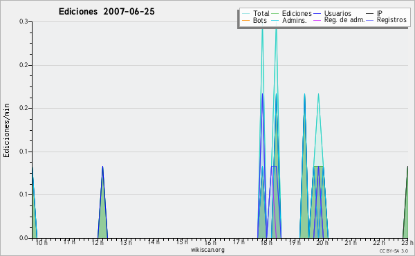Click the '10 h' x-axis label
This screenshot has width=415, height=256.
[41, 243]
